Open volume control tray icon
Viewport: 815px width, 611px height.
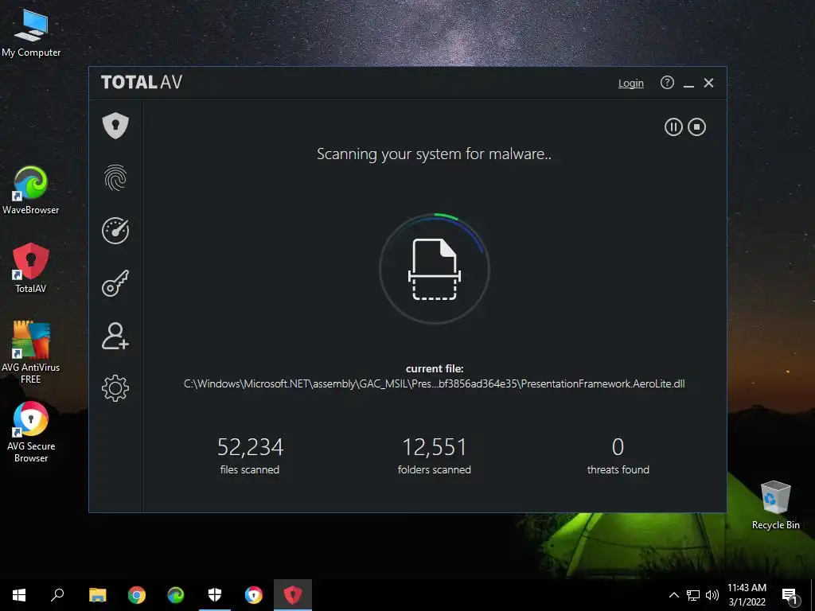pyautogui.click(x=712, y=595)
